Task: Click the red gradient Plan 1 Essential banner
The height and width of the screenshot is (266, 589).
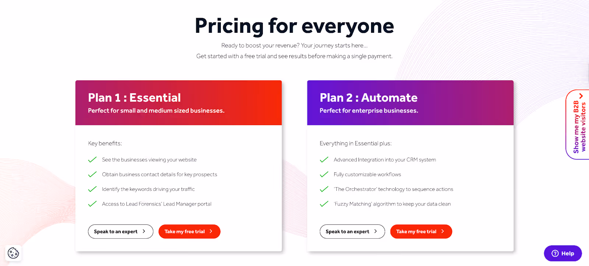Action: 178,102
